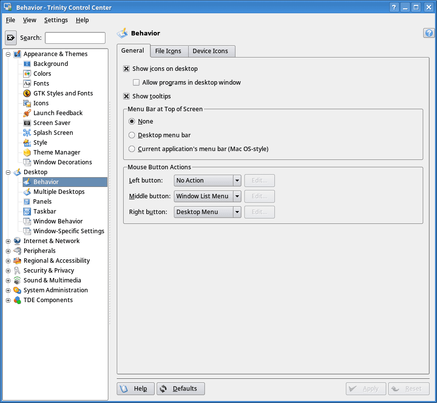Viewport: 437px width, 403px height.
Task: Toggle the Show tooltips checkbox
Action: pyautogui.click(x=126, y=96)
